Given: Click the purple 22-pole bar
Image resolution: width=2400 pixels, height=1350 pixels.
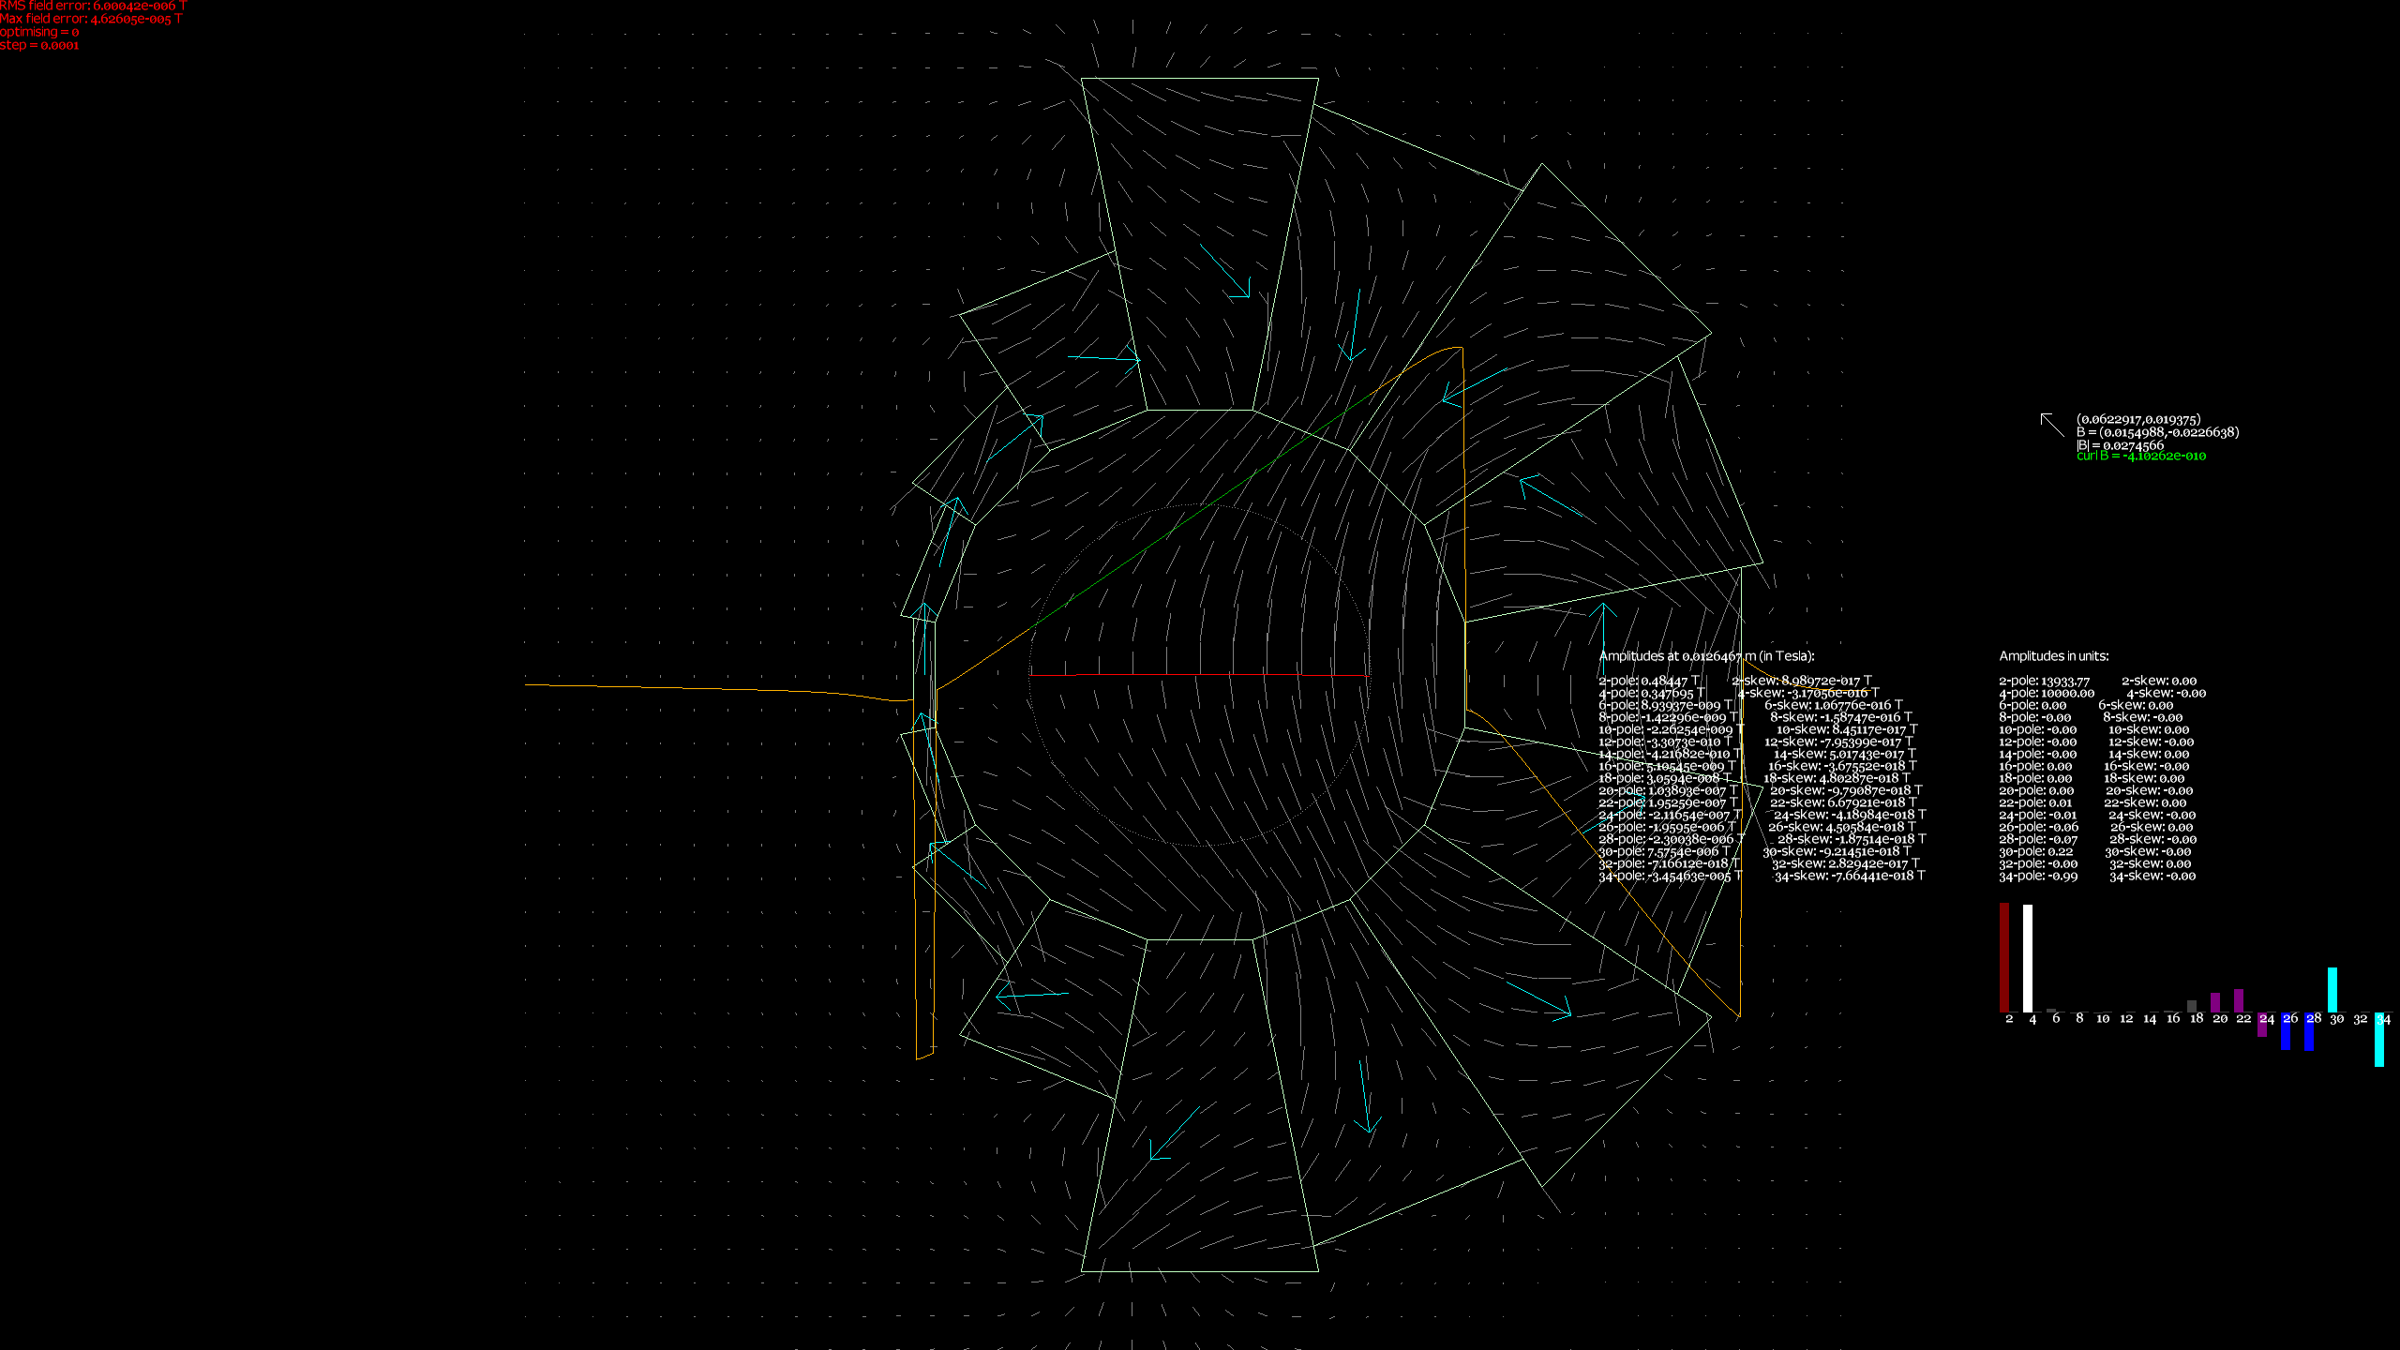Looking at the screenshot, I should (x=2239, y=1000).
